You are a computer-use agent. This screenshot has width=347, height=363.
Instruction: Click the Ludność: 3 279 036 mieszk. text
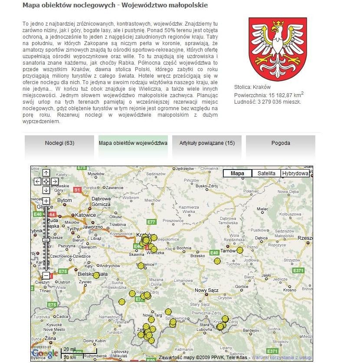point(268,101)
